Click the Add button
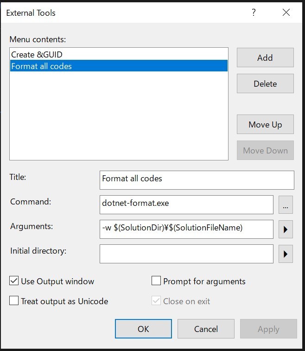305x351 pixels. (x=265, y=57)
